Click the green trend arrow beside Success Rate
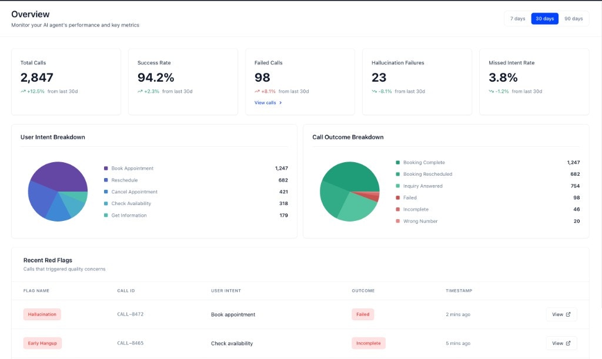 (x=139, y=92)
